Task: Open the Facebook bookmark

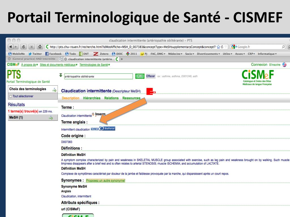Action: coord(54,54)
